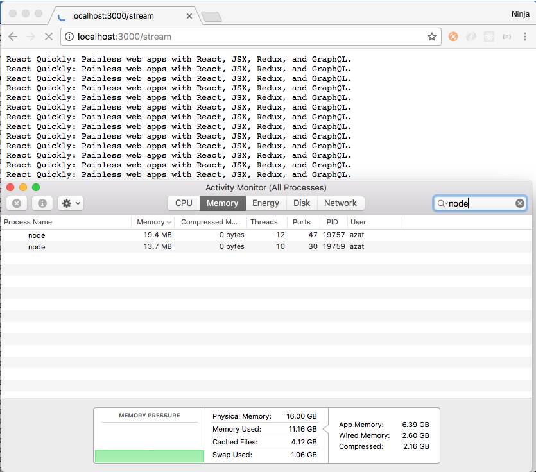Screen dimensions: 536x472
Task: Sort by Compressed Memory column
Action: pos(211,222)
